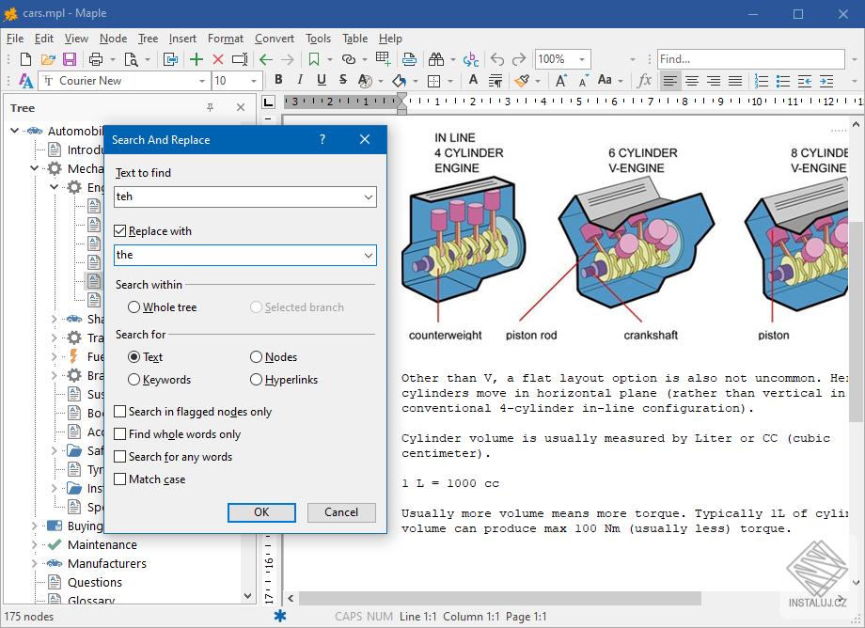Click the undo arrow icon
Viewport: 865px width, 628px height.
pyautogui.click(x=497, y=59)
